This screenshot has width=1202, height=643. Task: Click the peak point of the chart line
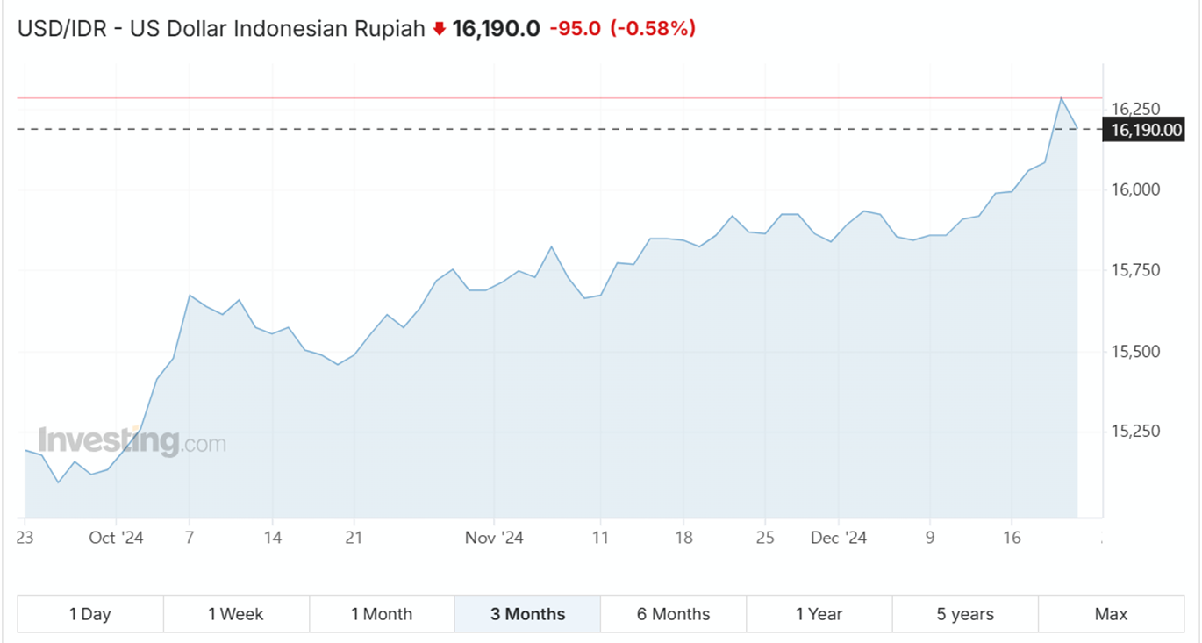pyautogui.click(x=1061, y=98)
